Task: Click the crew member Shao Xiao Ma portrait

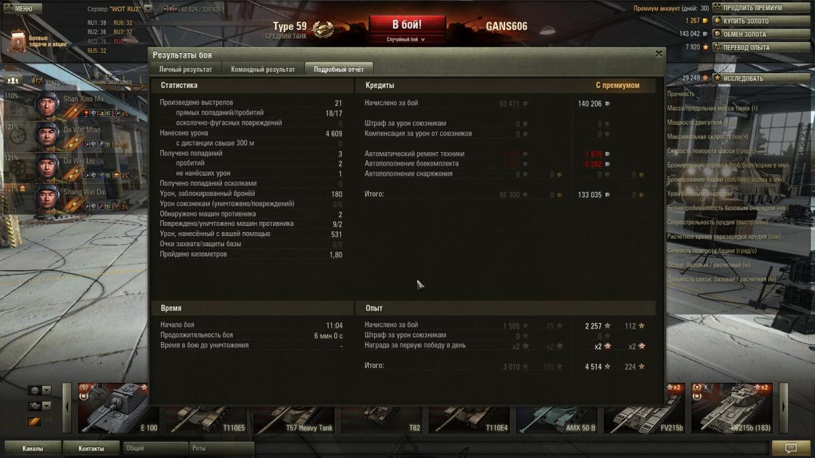Action: click(x=49, y=104)
